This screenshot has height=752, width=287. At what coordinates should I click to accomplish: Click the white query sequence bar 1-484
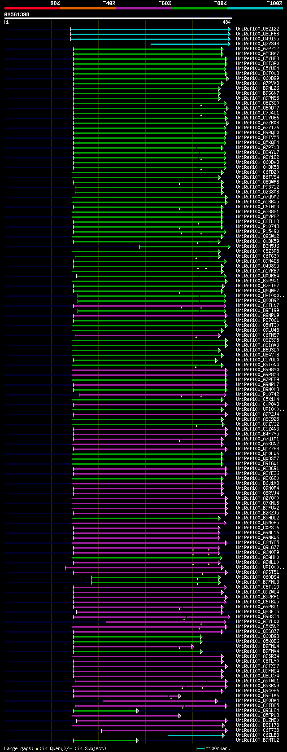pyautogui.click(x=118, y=19)
